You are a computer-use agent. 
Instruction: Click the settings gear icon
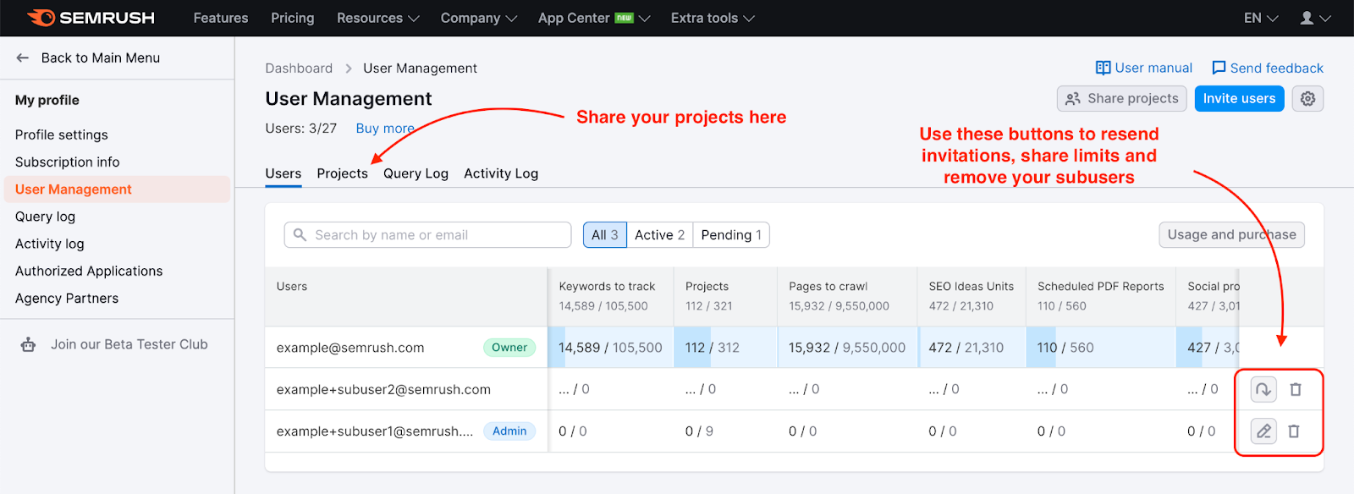coord(1307,99)
